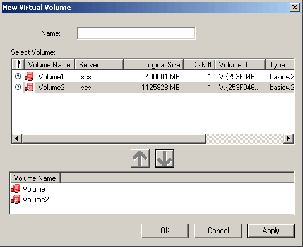Click the basicw2 type cell of Volume2
Image resolution: width=303 pixels, height=247 pixels.
[x=282, y=87]
